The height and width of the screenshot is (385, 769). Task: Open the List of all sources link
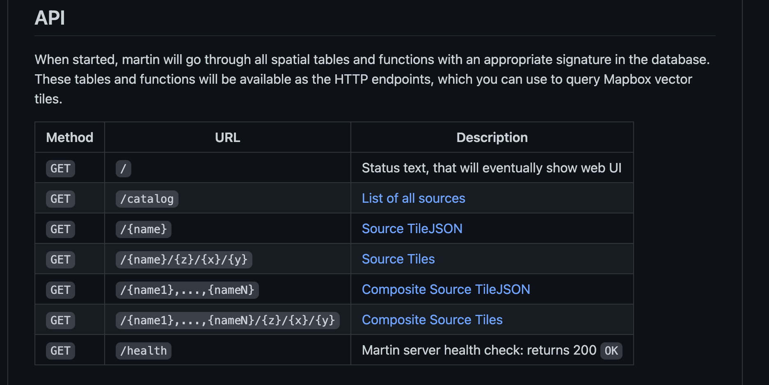pyautogui.click(x=413, y=198)
